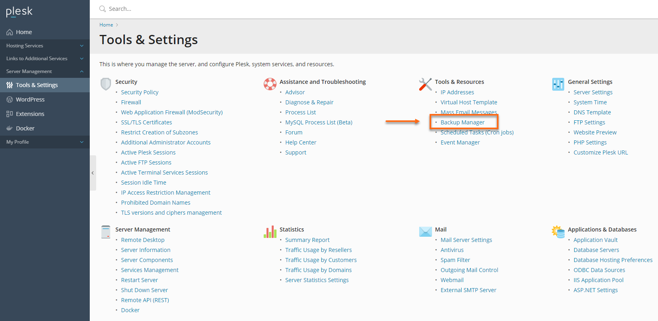Expand Links to Additional Services section

click(45, 59)
